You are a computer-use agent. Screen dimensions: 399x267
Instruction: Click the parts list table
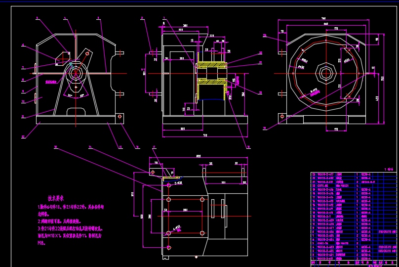point(353,218)
